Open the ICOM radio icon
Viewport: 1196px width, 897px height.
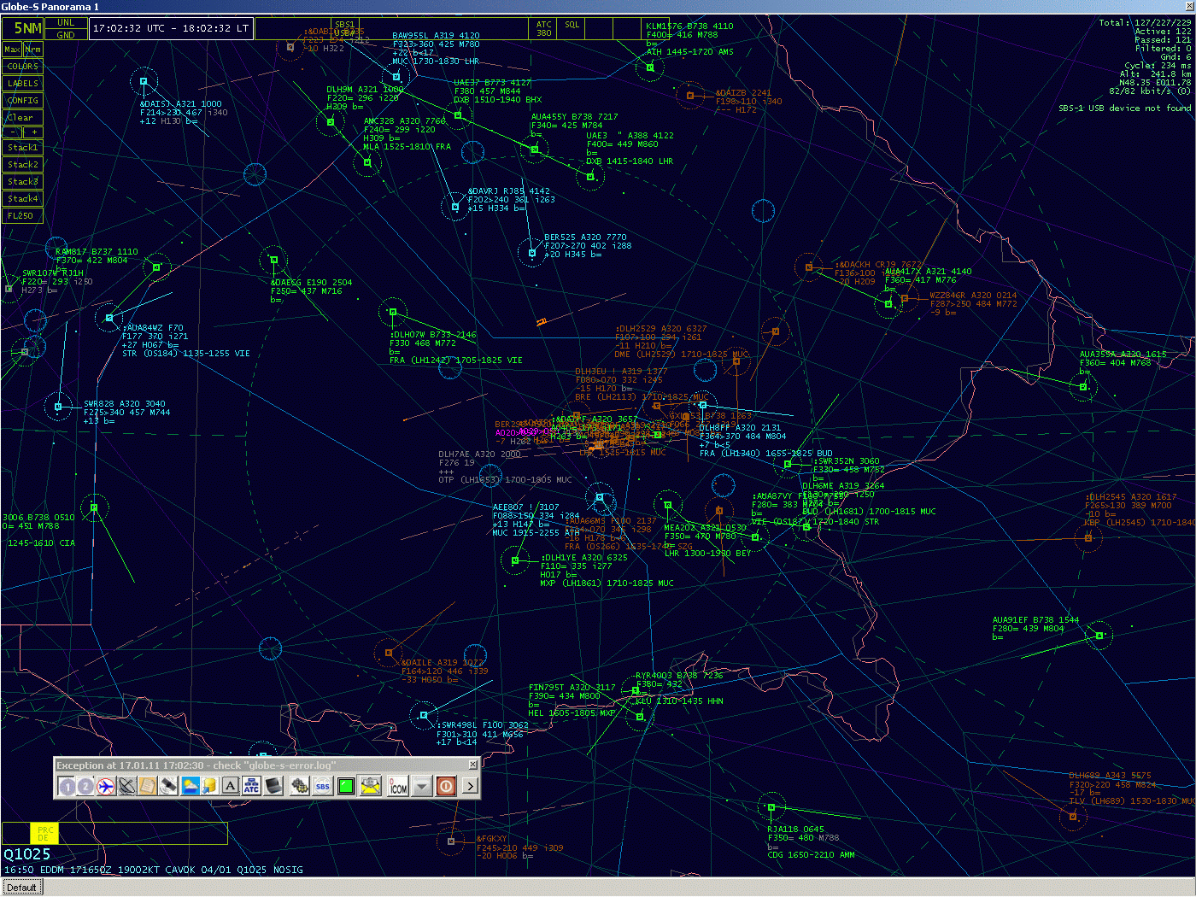[398, 786]
